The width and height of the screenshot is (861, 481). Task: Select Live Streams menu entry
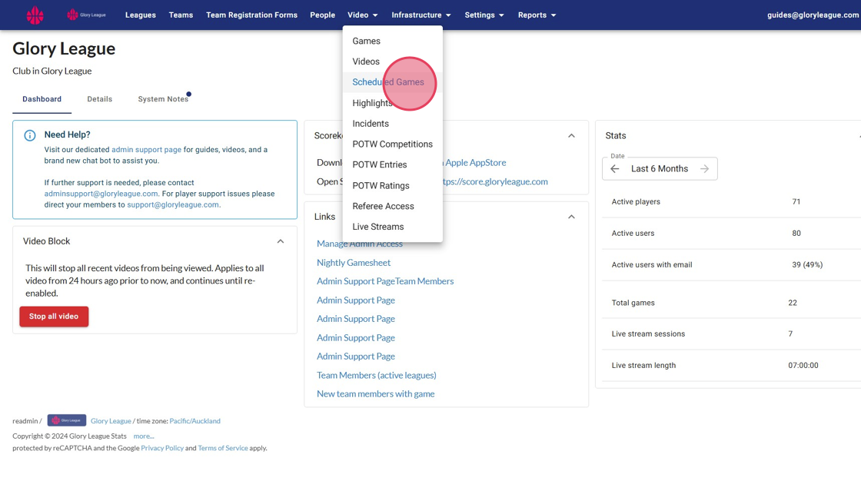coord(393,227)
